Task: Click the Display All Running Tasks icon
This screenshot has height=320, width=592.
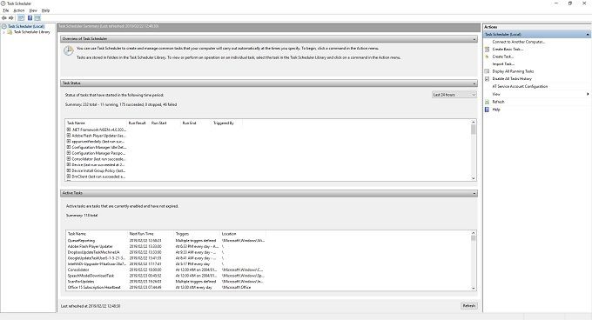Action: click(x=487, y=71)
